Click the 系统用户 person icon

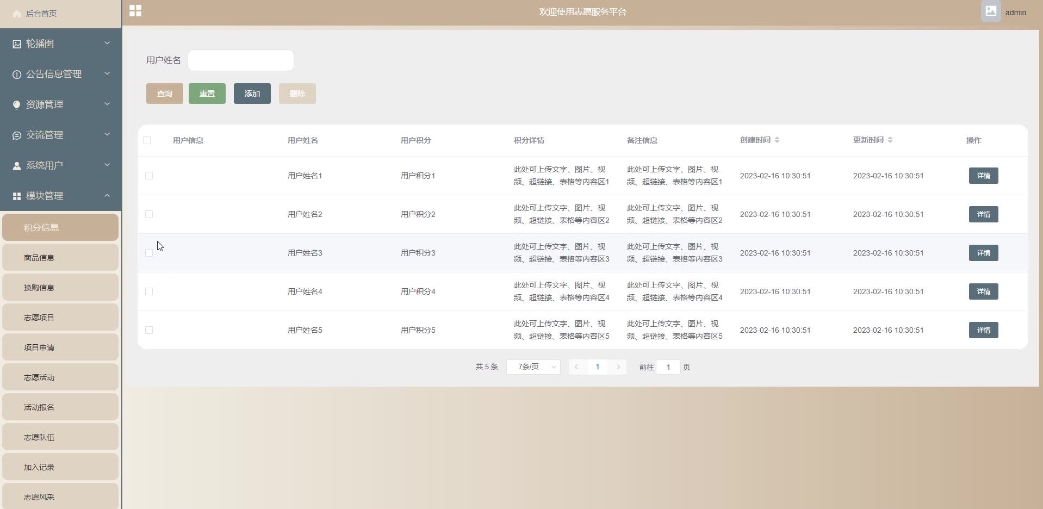click(17, 166)
